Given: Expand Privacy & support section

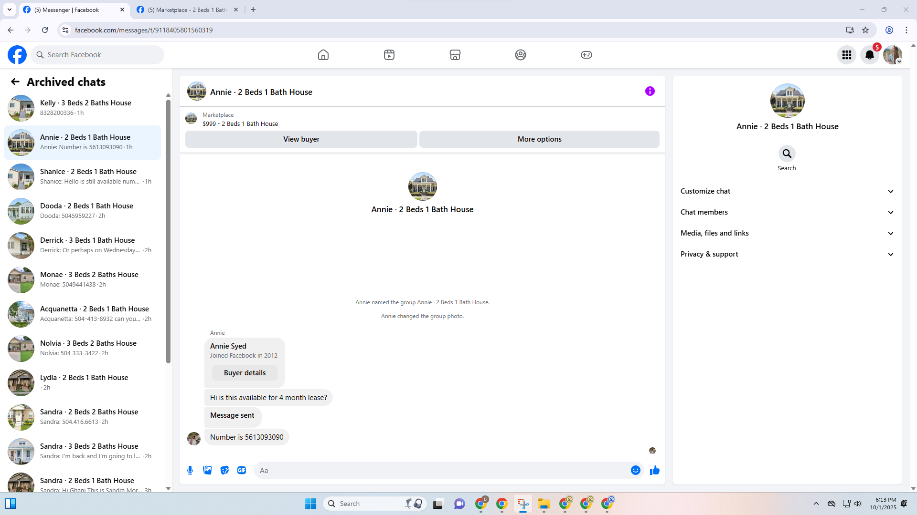Looking at the screenshot, I should tap(787, 254).
